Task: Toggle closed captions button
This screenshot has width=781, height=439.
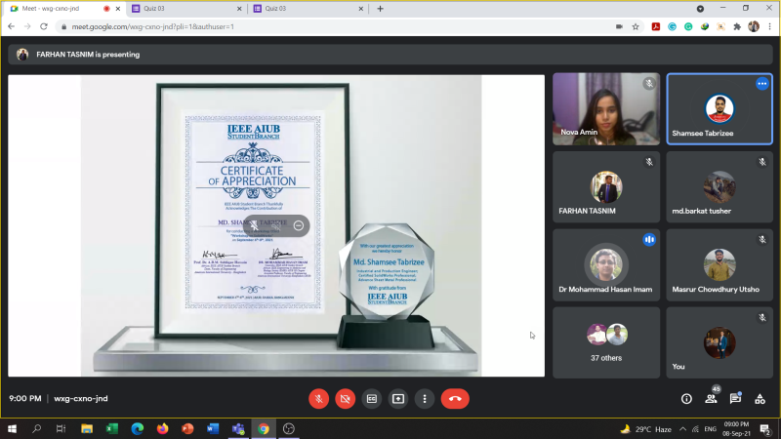Action: click(371, 398)
